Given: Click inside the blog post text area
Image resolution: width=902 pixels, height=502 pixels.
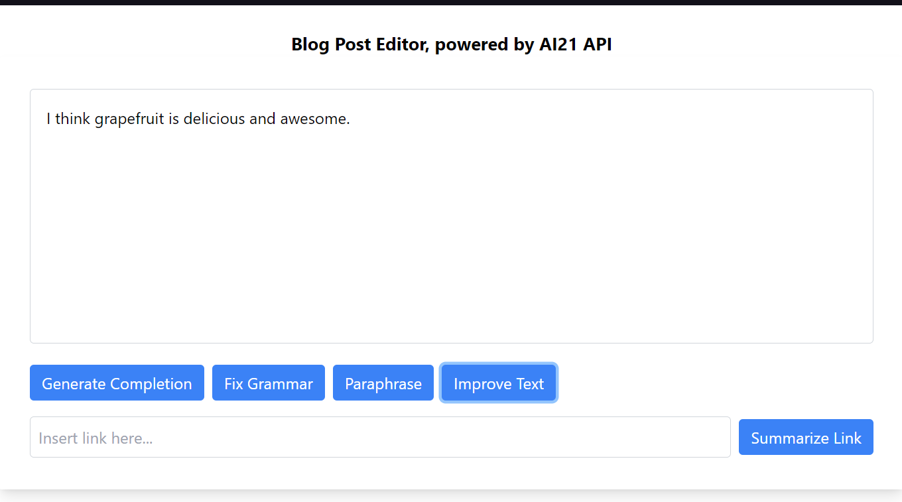Looking at the screenshot, I should (x=452, y=216).
